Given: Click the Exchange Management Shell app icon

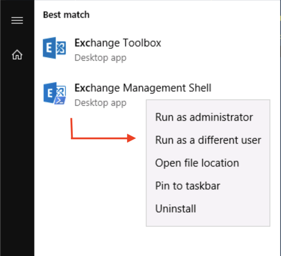Looking at the screenshot, I should tap(54, 93).
